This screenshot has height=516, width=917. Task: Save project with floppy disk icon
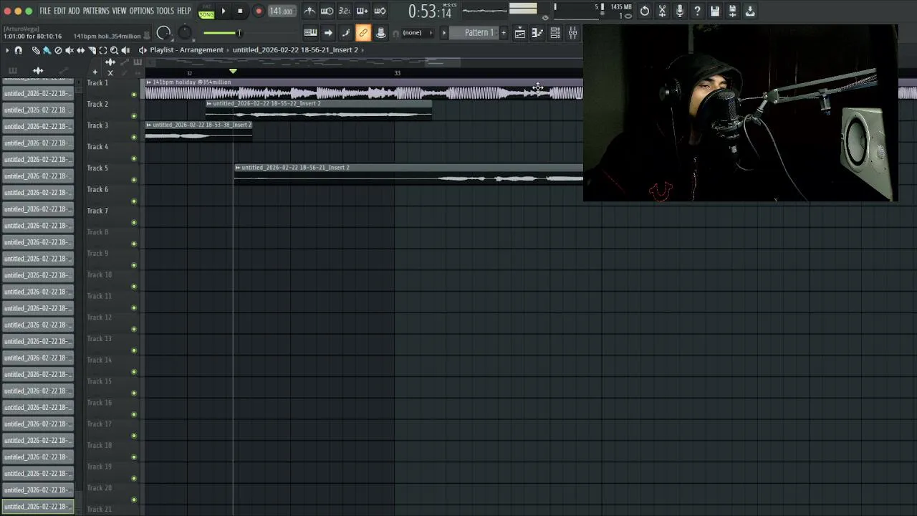715,11
